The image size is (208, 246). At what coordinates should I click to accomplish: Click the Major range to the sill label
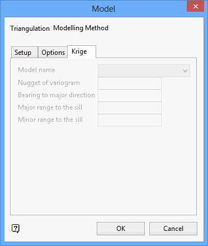coord(50,107)
